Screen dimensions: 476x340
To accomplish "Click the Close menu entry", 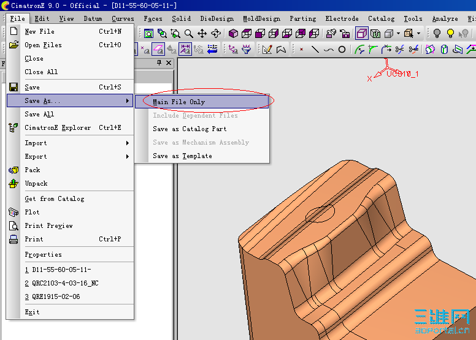I will click(x=70, y=58).
